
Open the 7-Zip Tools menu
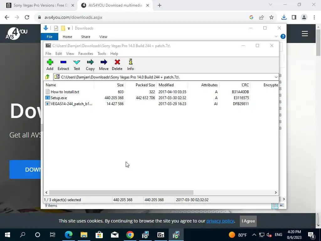coord(102,53)
